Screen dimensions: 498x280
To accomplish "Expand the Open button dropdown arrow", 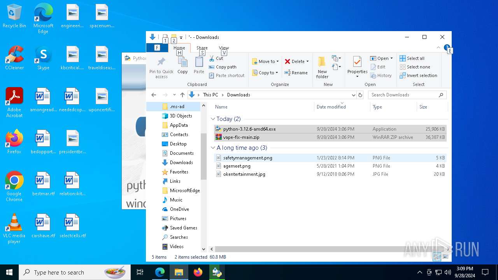I will [x=391, y=58].
